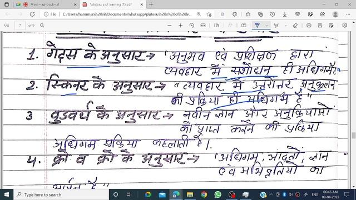
Task: Open the browser extensions icon
Action: 235,14
